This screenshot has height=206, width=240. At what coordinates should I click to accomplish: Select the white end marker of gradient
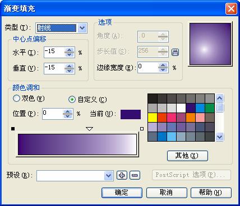142,129
